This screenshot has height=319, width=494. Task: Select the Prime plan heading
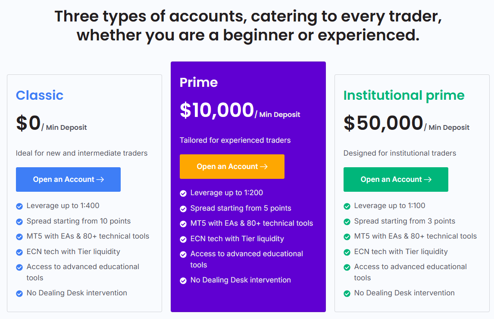[199, 82]
